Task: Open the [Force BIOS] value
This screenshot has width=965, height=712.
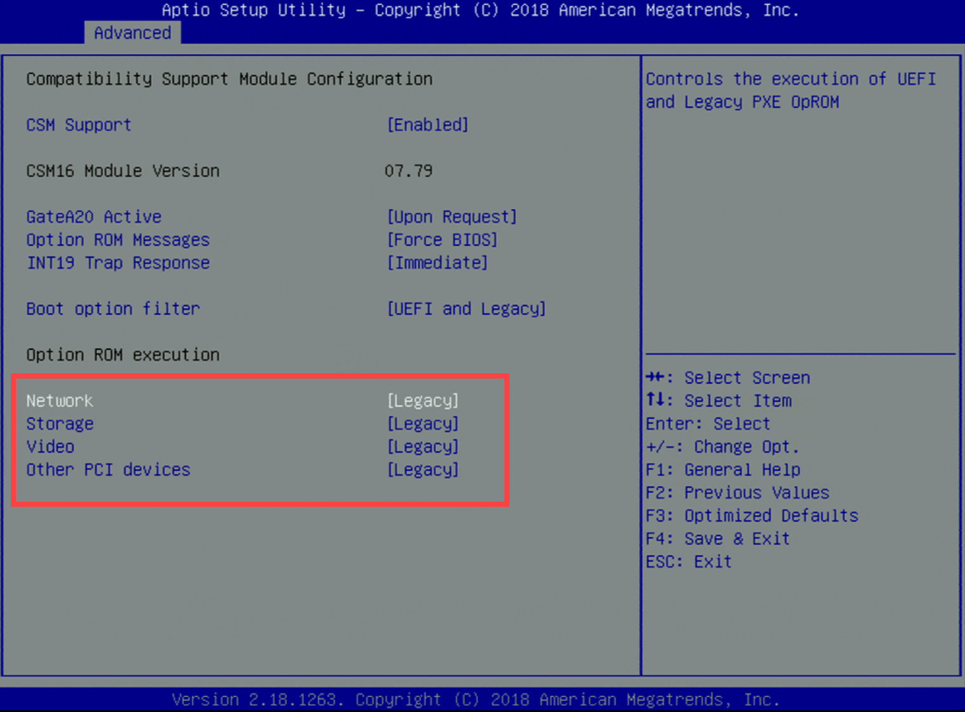Action: pyautogui.click(x=442, y=239)
